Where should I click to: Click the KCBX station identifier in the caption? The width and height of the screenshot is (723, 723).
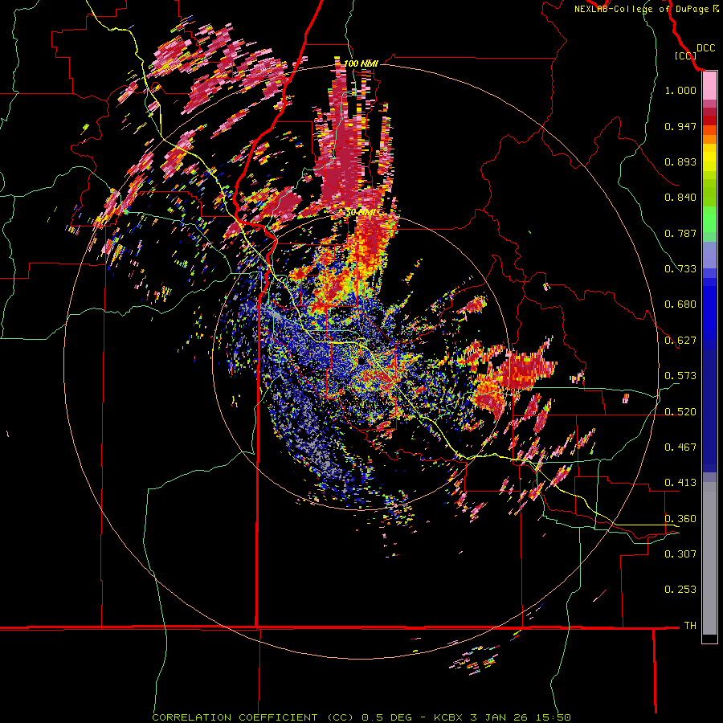[449, 717]
